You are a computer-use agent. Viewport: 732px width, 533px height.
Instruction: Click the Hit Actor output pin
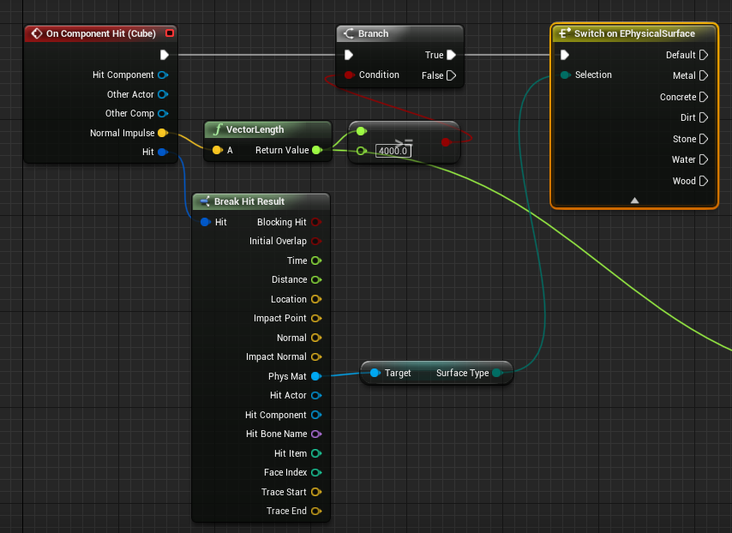click(316, 395)
